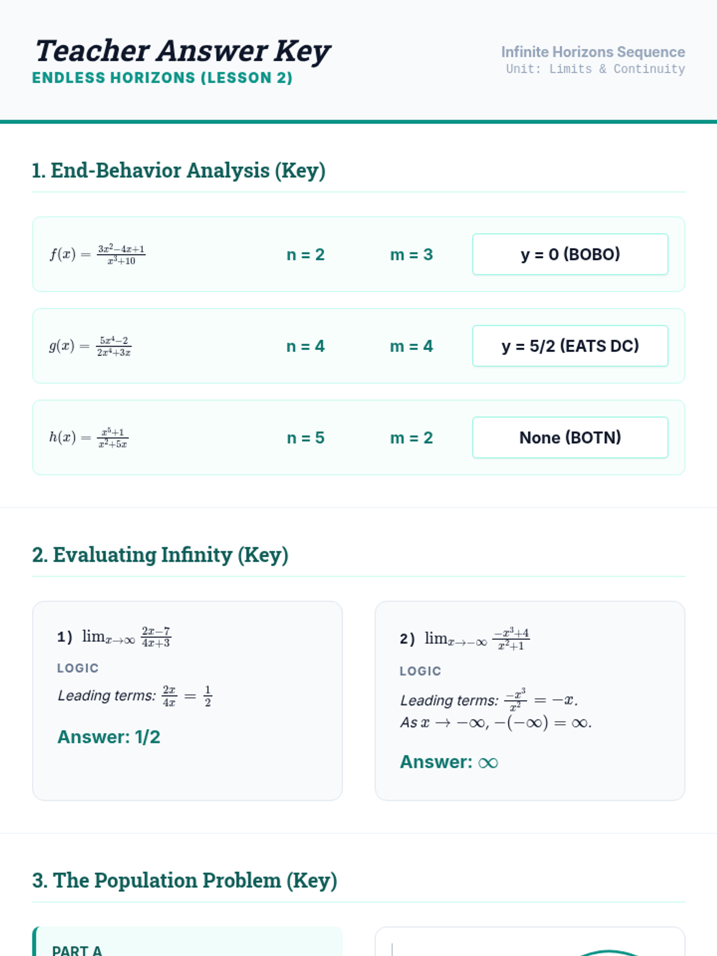Select the "None (BOTN)" answer box
This screenshot has height=956, width=717.
[x=570, y=437]
